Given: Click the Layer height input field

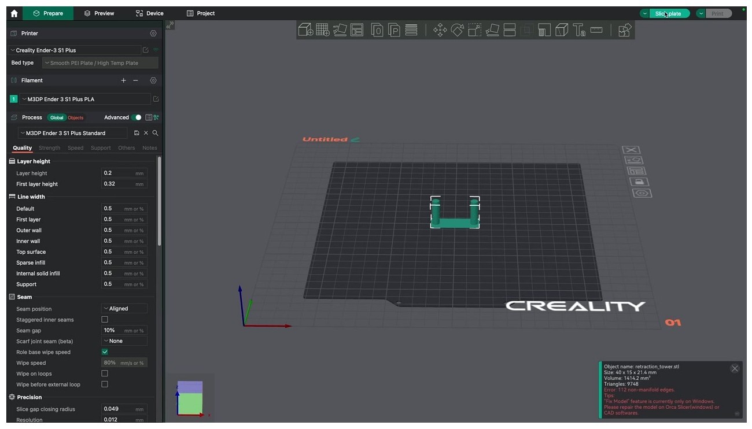Looking at the screenshot, I should click(x=124, y=173).
